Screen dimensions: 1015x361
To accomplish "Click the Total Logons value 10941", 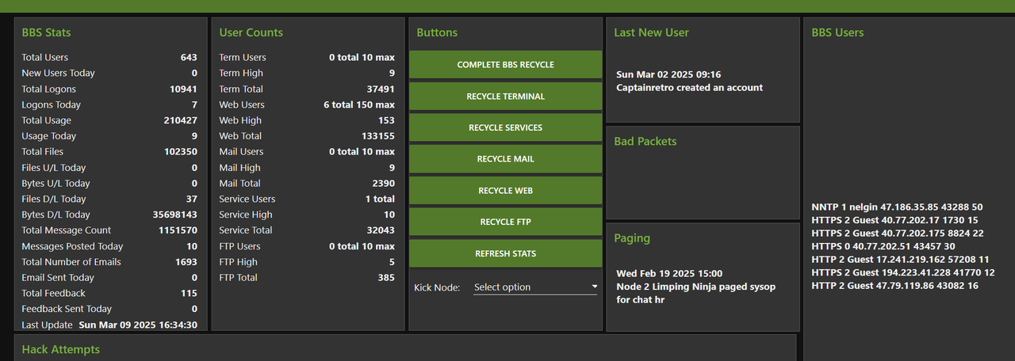I will (183, 89).
